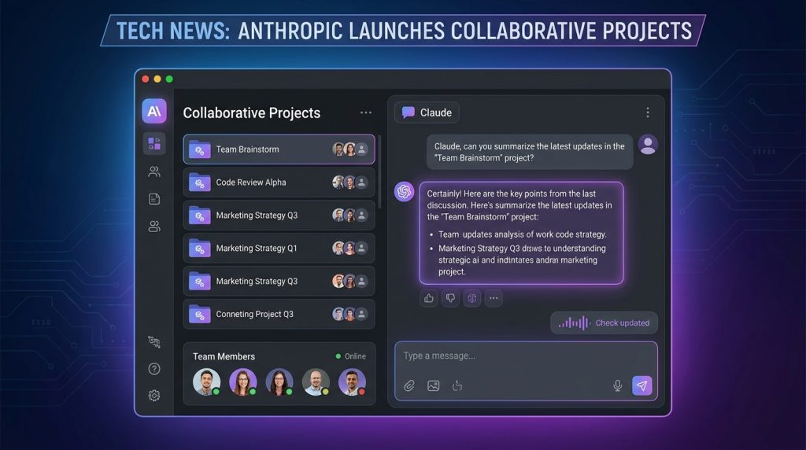Viewport: 806px width, 450px height.
Task: Click the Online status indicator
Action: (x=350, y=356)
